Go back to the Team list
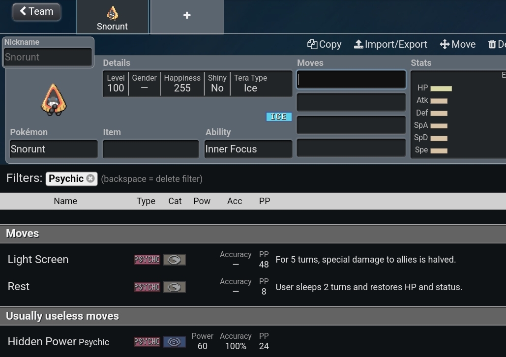506x357 pixels. pyautogui.click(x=36, y=12)
